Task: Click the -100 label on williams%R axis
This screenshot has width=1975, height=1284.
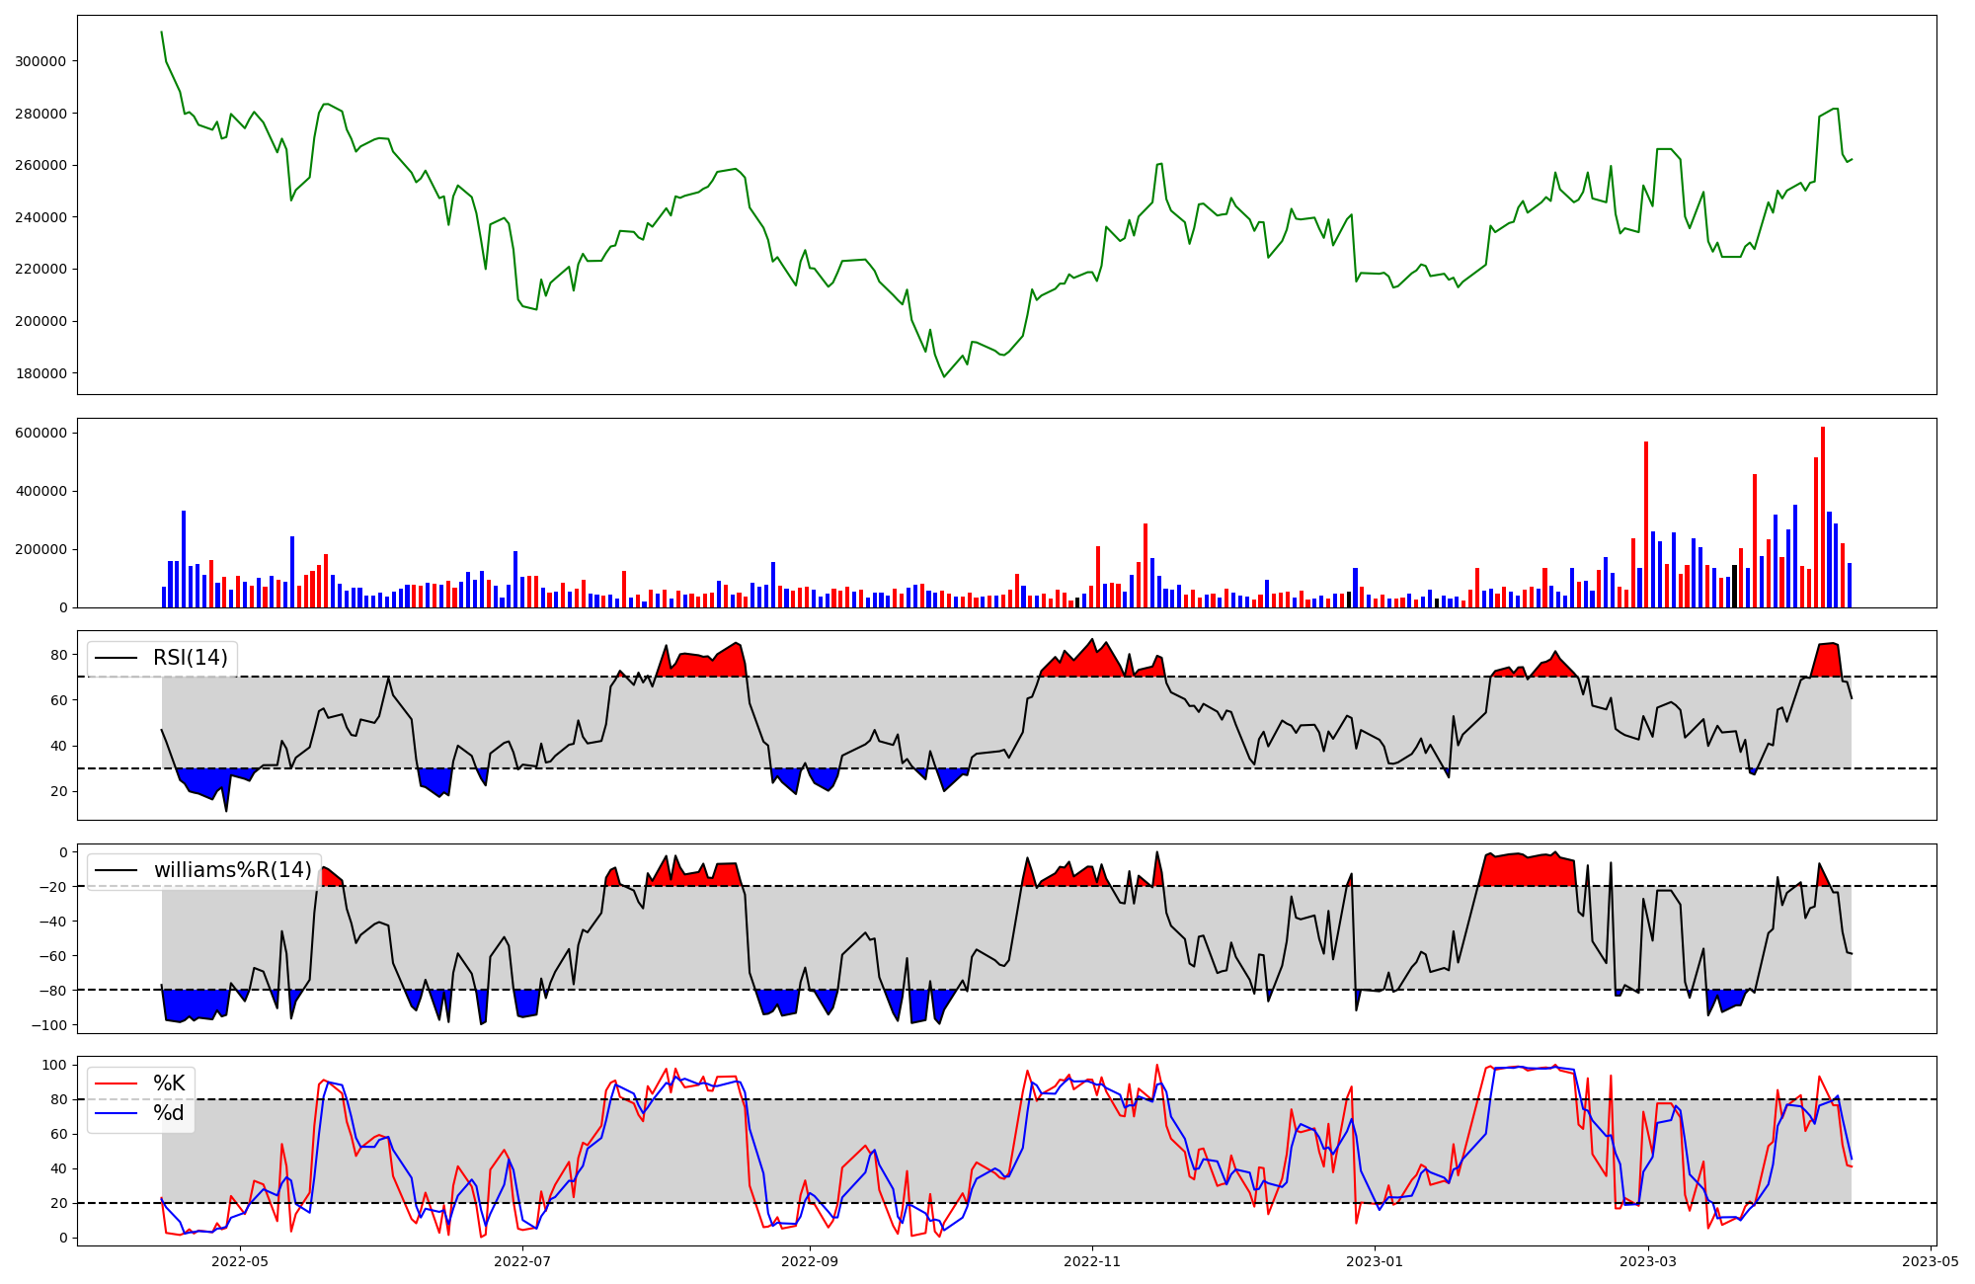Action: click(x=48, y=1025)
